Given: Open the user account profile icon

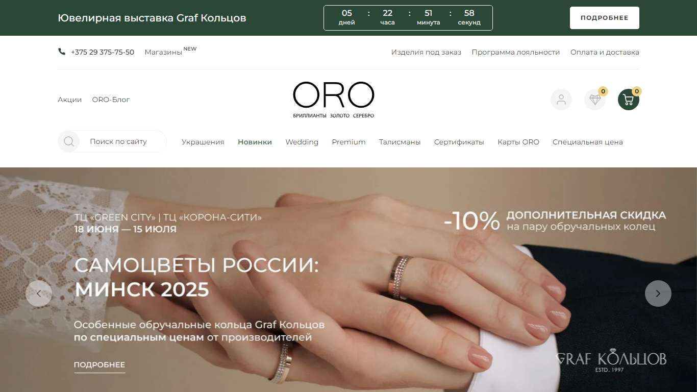Looking at the screenshot, I should 561,100.
